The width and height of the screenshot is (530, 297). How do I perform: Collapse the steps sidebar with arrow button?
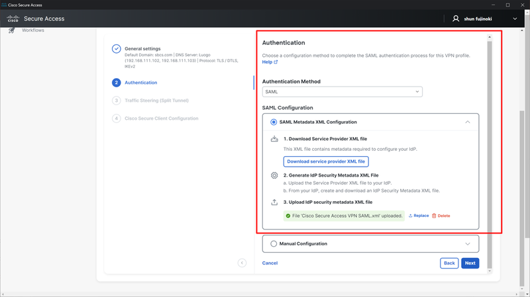point(242,263)
